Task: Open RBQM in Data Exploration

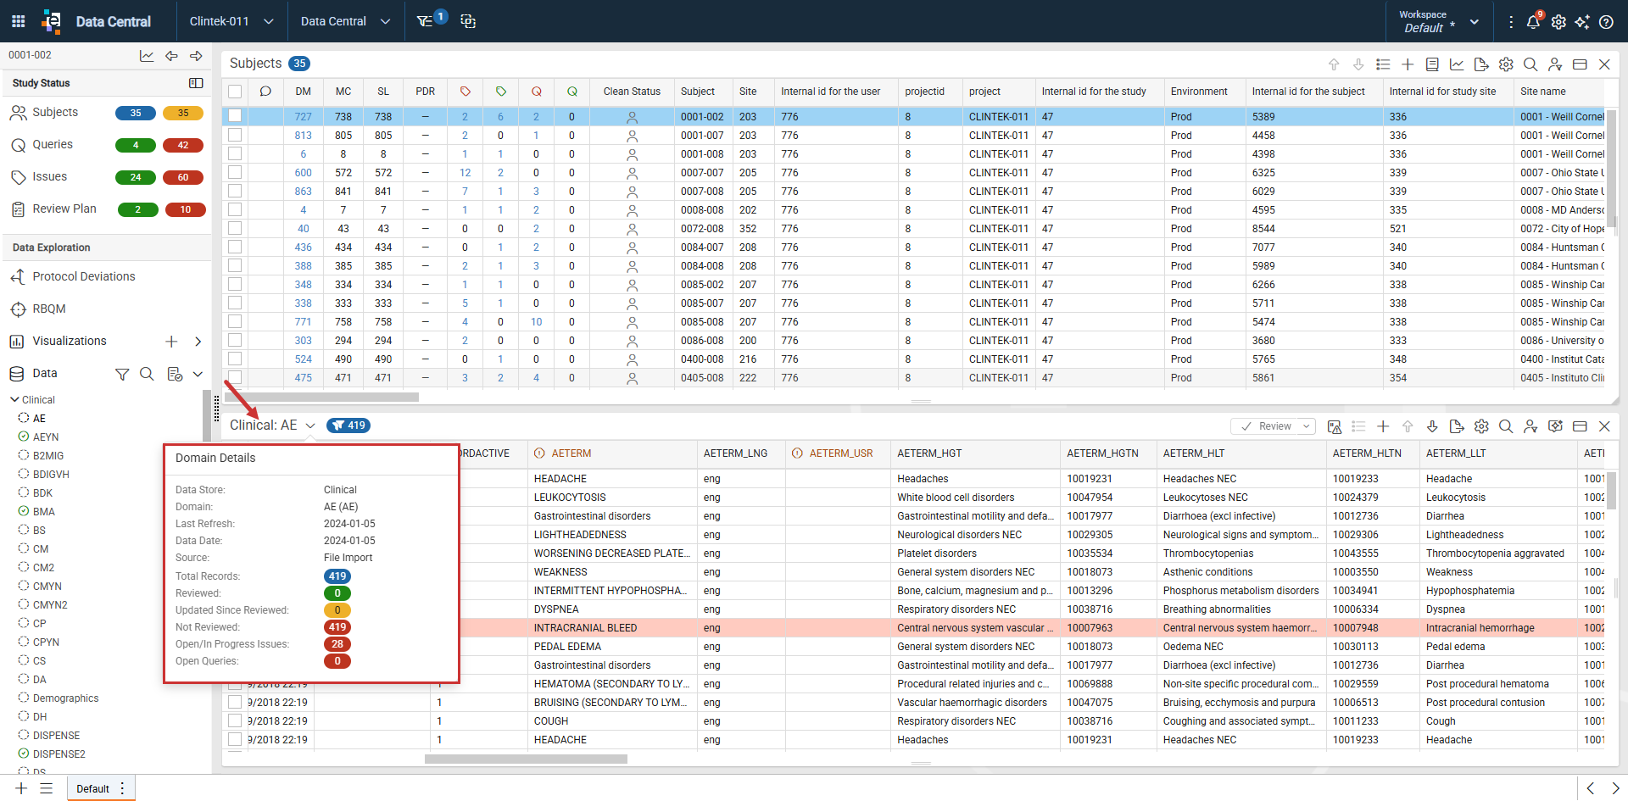Action: (48, 309)
